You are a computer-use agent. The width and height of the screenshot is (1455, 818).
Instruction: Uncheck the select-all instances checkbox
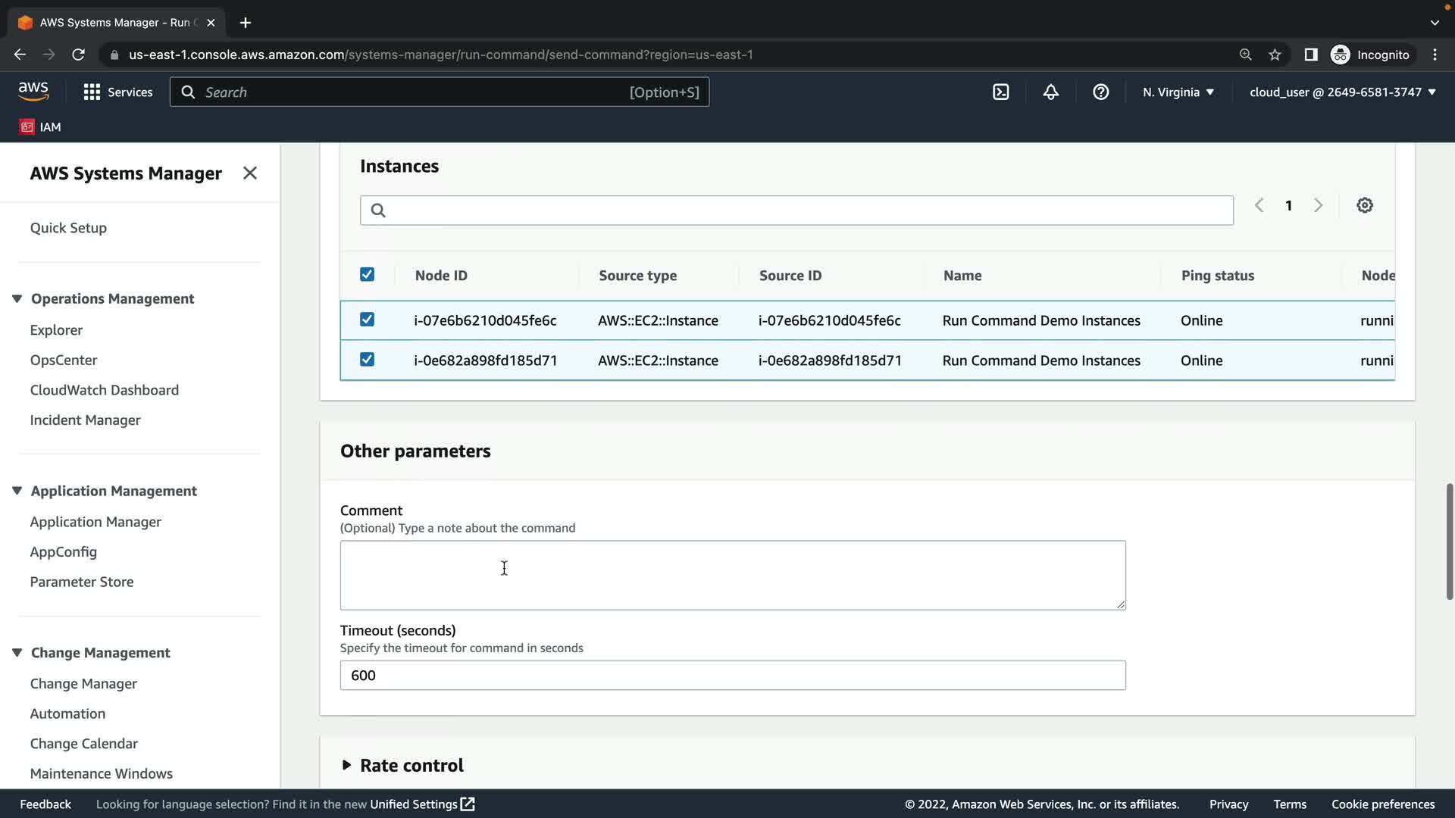(367, 274)
